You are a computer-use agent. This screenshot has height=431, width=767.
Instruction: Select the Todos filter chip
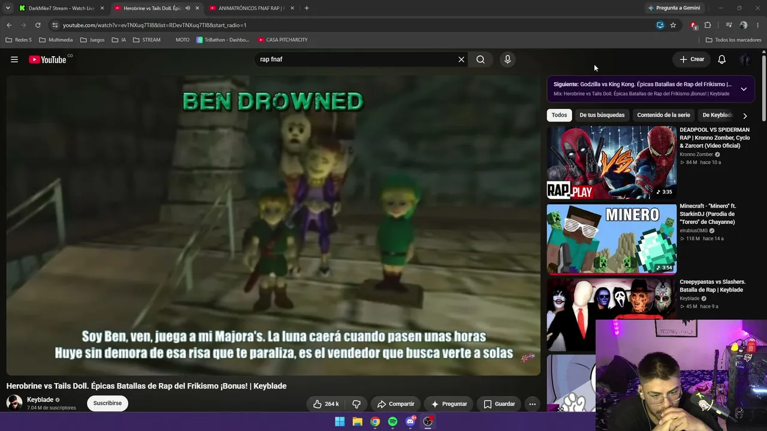(x=559, y=115)
